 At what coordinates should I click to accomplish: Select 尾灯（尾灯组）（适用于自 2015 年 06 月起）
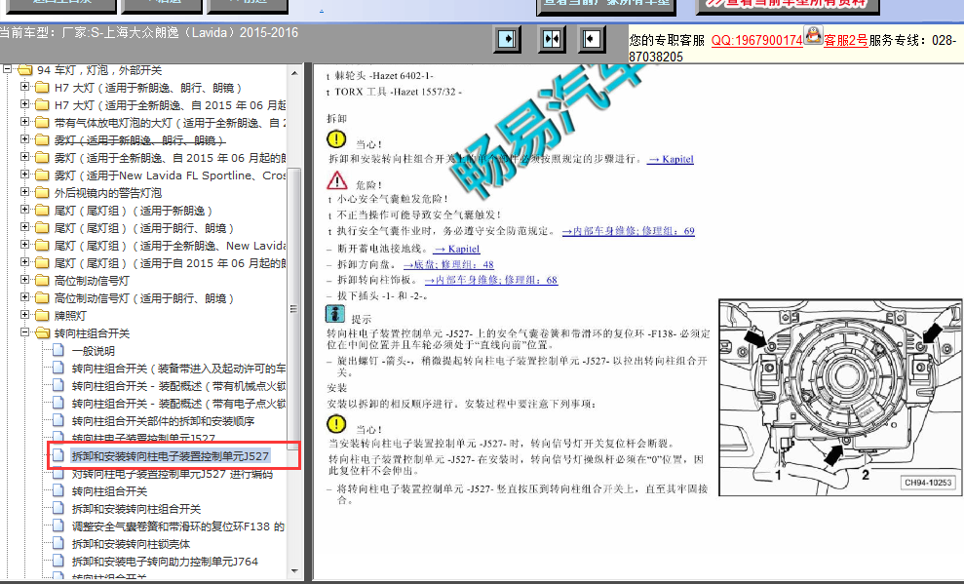[170, 263]
